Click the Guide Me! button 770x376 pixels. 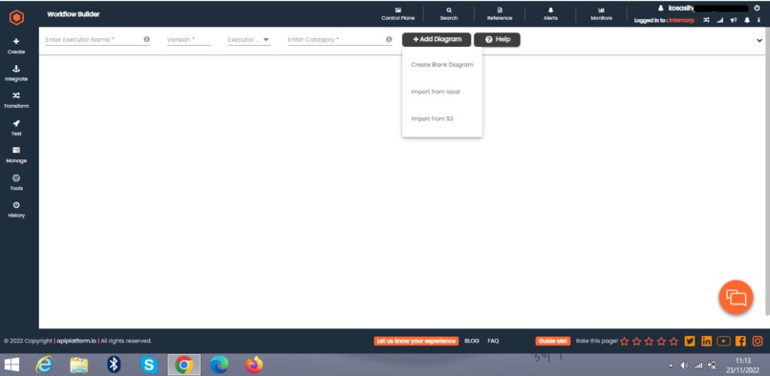(x=553, y=341)
